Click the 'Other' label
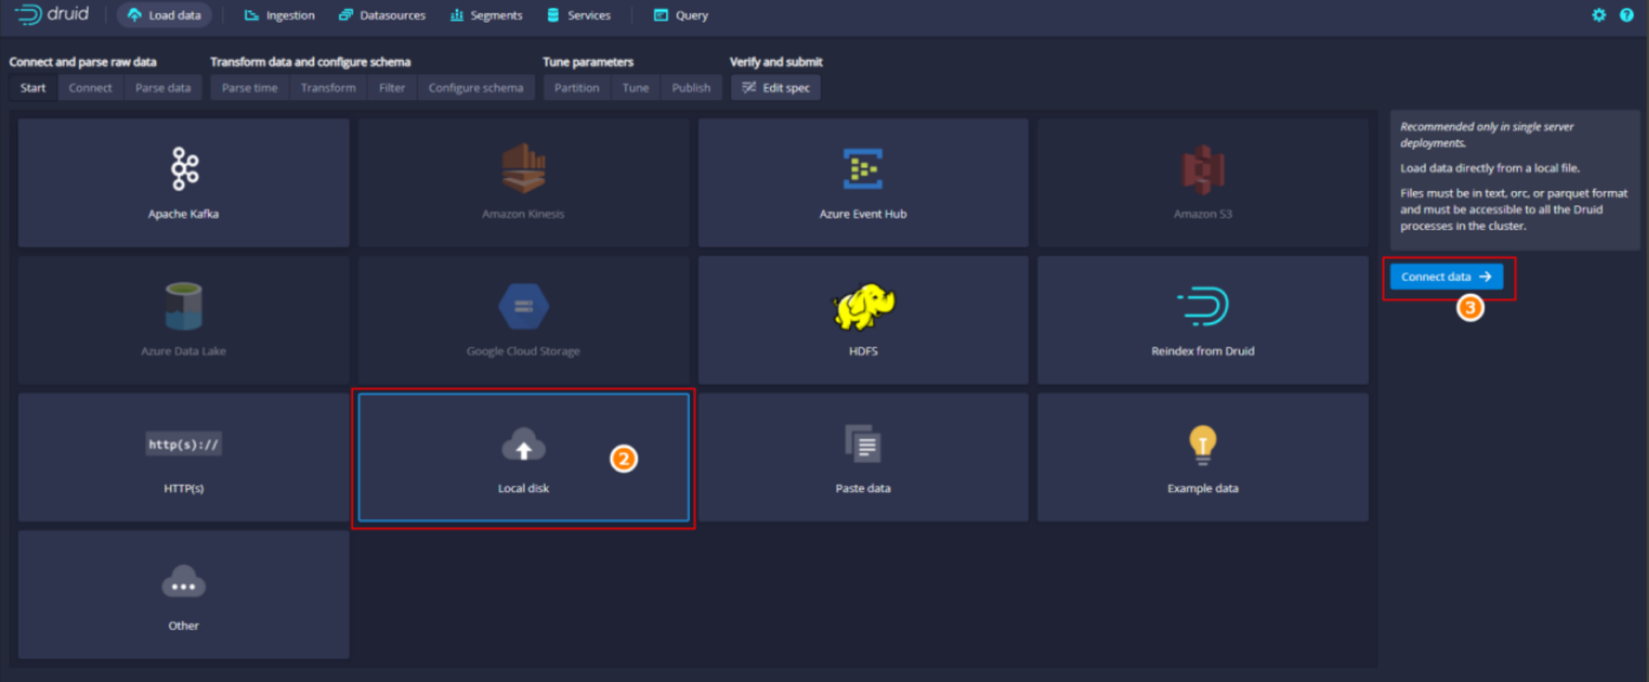Image resolution: width=1649 pixels, height=682 pixels. 183,626
